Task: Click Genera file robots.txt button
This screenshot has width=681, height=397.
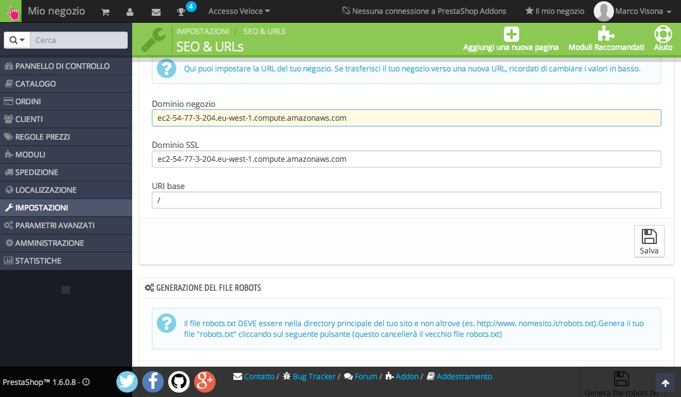Action: pos(622,384)
